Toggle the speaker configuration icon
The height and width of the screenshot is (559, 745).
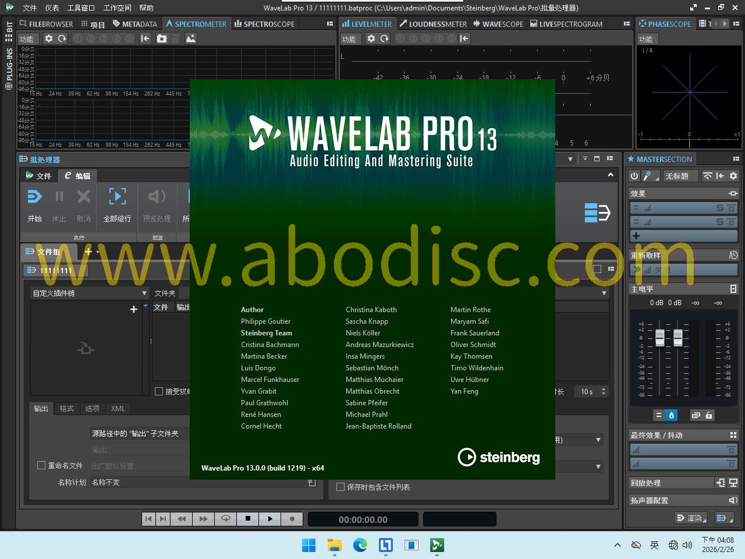(733, 500)
